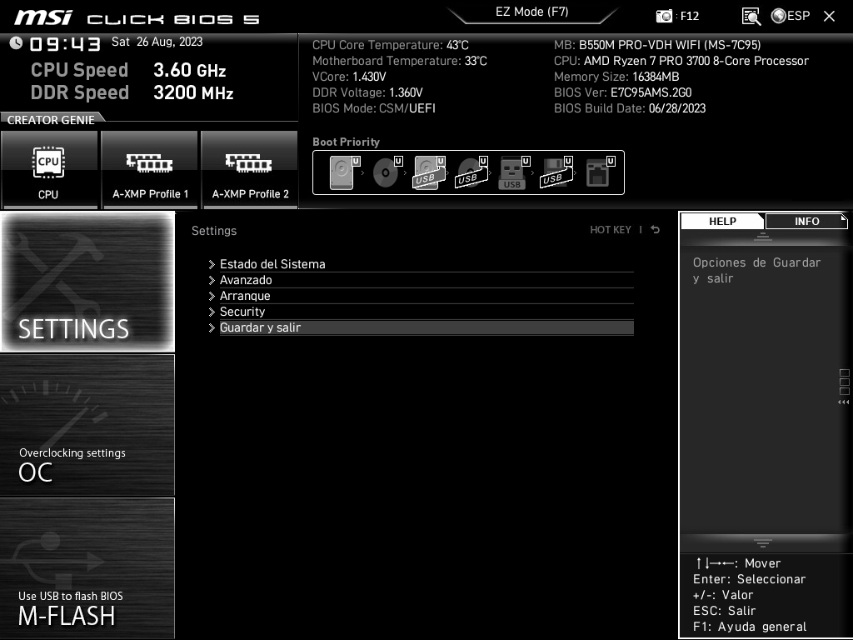This screenshot has height=640, width=853.
Task: Open the M-FLASH BIOS flashing tile
Action: pos(87,568)
